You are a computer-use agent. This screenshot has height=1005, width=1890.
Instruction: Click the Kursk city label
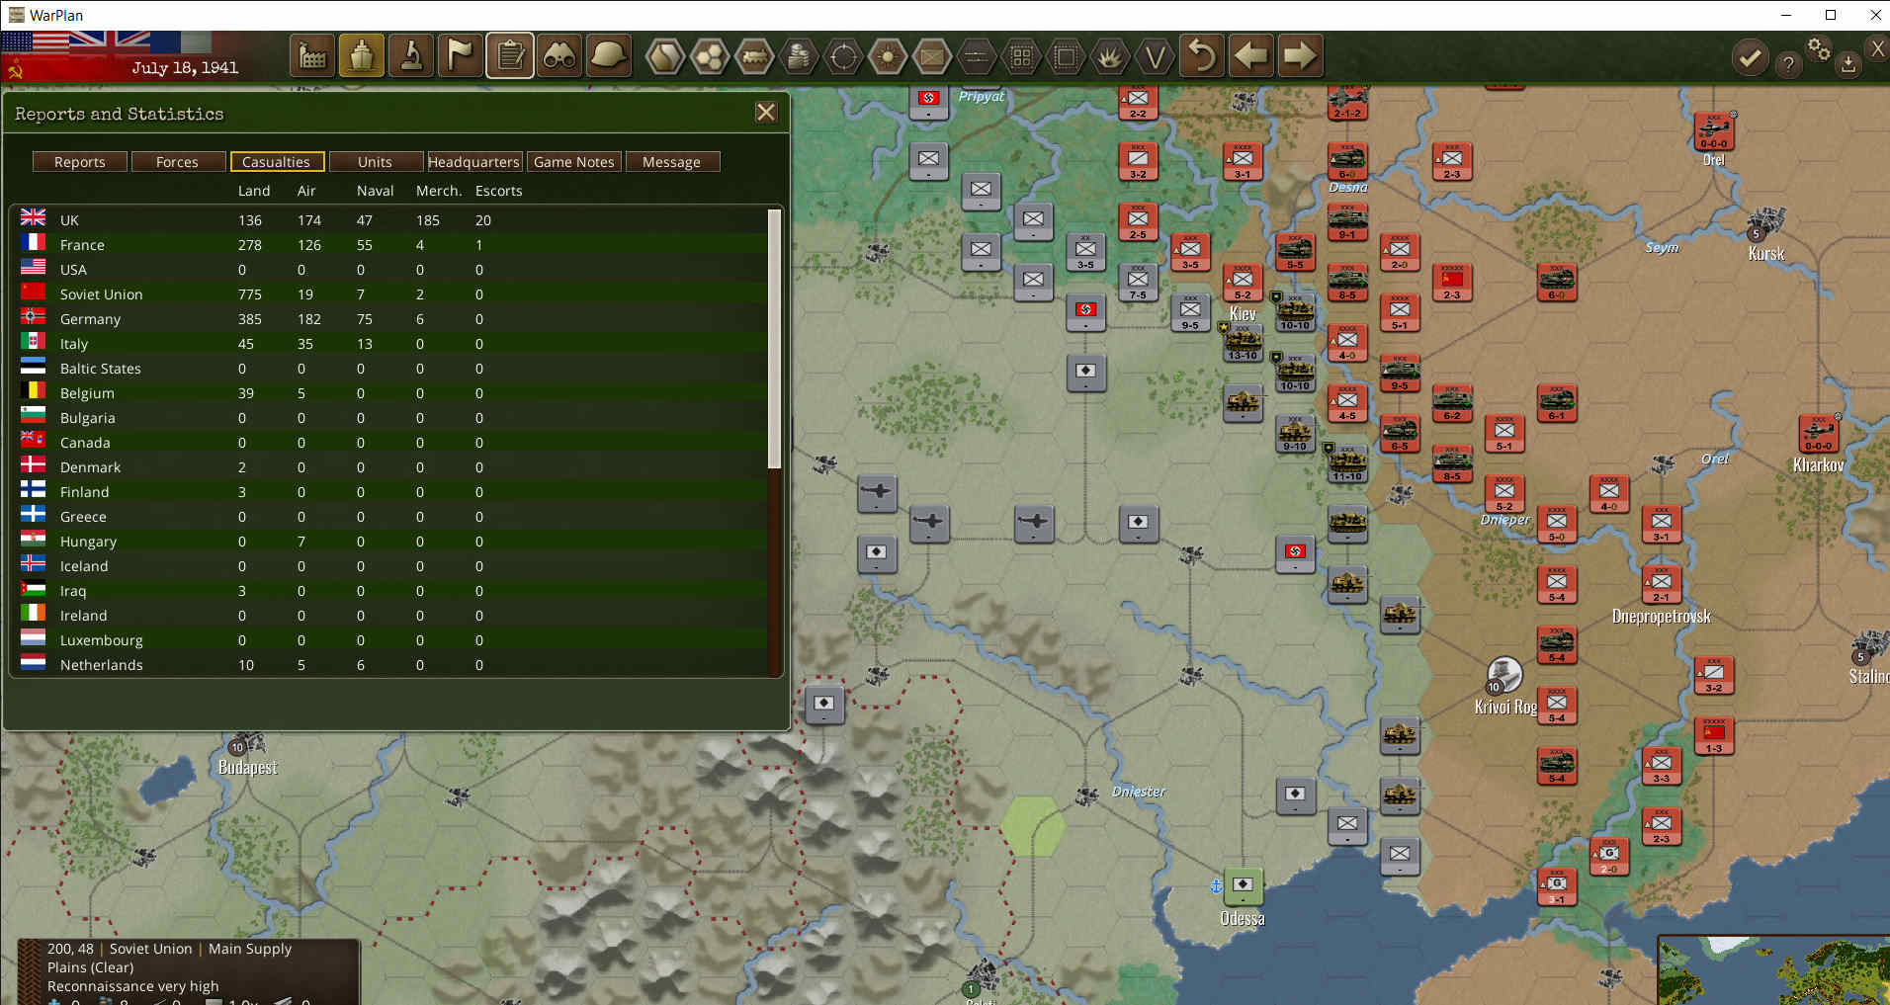pyautogui.click(x=1765, y=254)
